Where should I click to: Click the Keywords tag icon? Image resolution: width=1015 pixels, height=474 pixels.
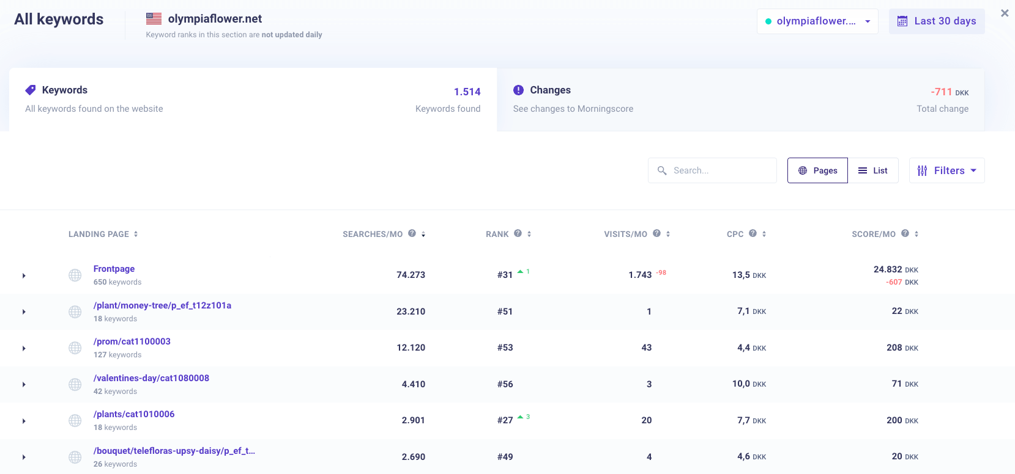30,90
